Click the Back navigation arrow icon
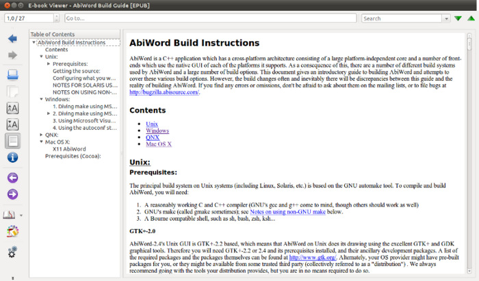Image resolution: width=479 pixels, height=281 pixels. pyautogui.click(x=12, y=38)
